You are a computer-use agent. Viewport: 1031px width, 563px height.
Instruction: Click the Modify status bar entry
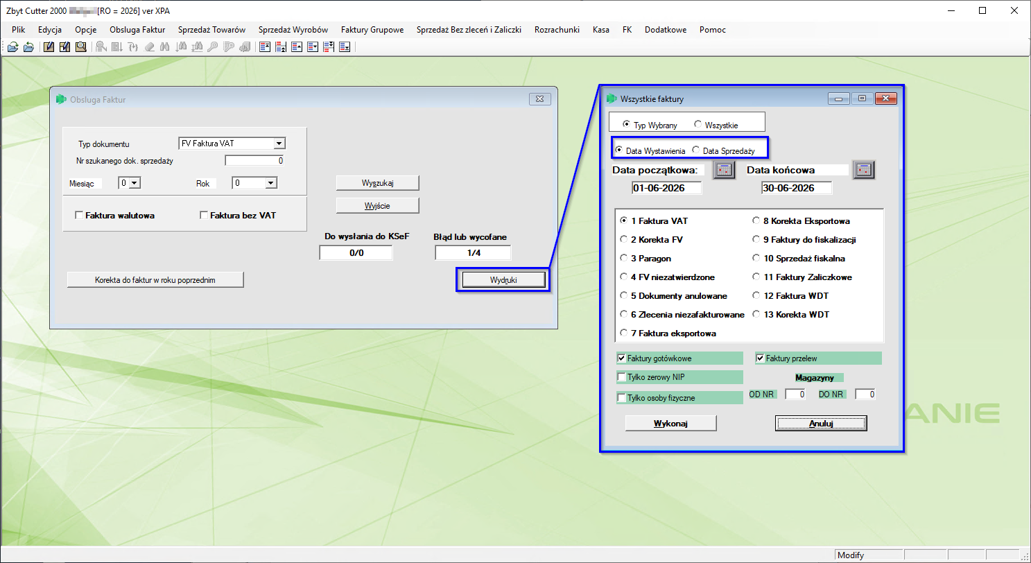(x=869, y=555)
